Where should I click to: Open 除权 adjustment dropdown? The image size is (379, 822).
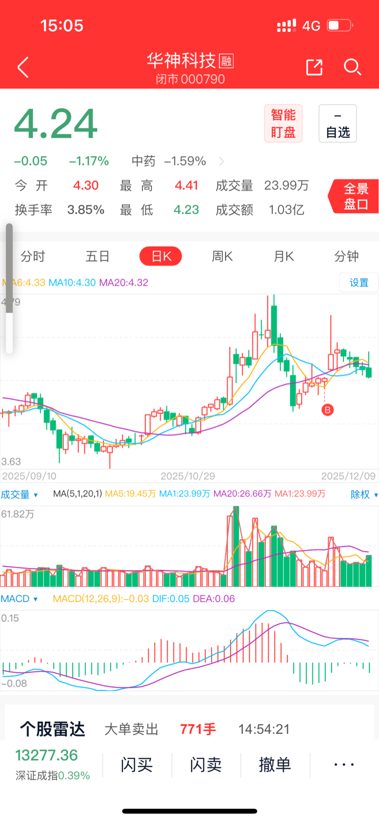(x=364, y=494)
